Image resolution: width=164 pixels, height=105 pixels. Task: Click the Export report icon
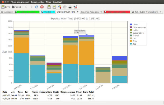point(60,7)
